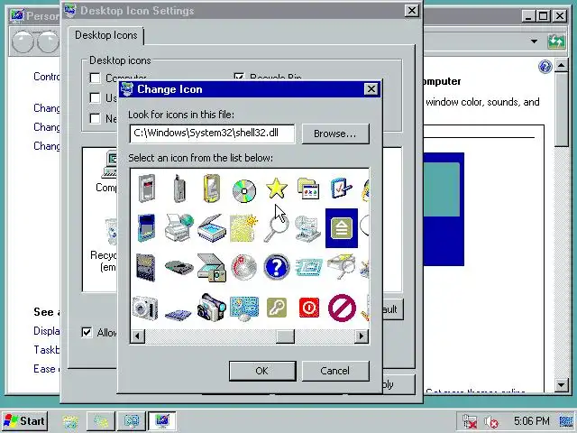Toggle the Computer checkbox

coord(95,78)
